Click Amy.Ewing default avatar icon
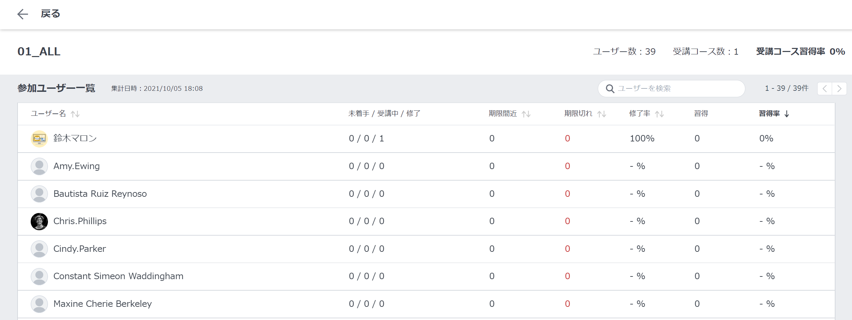Screen dimensions: 852x320 pyautogui.click(x=39, y=166)
